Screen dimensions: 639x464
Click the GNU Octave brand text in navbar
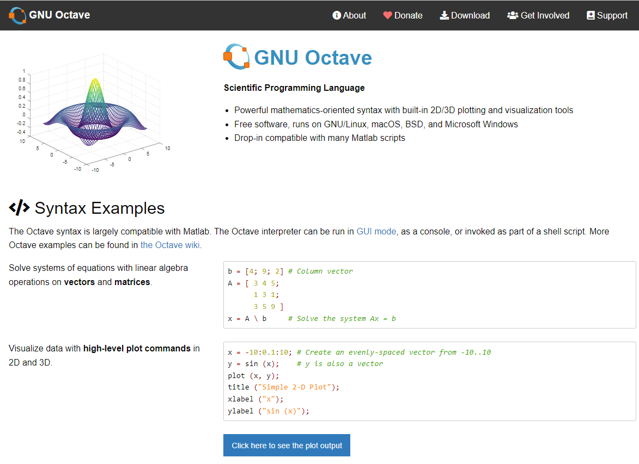(59, 15)
